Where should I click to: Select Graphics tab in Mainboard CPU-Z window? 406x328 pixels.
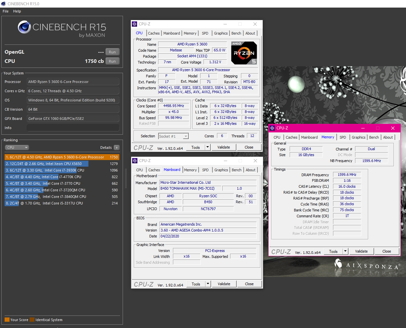pos(221,170)
